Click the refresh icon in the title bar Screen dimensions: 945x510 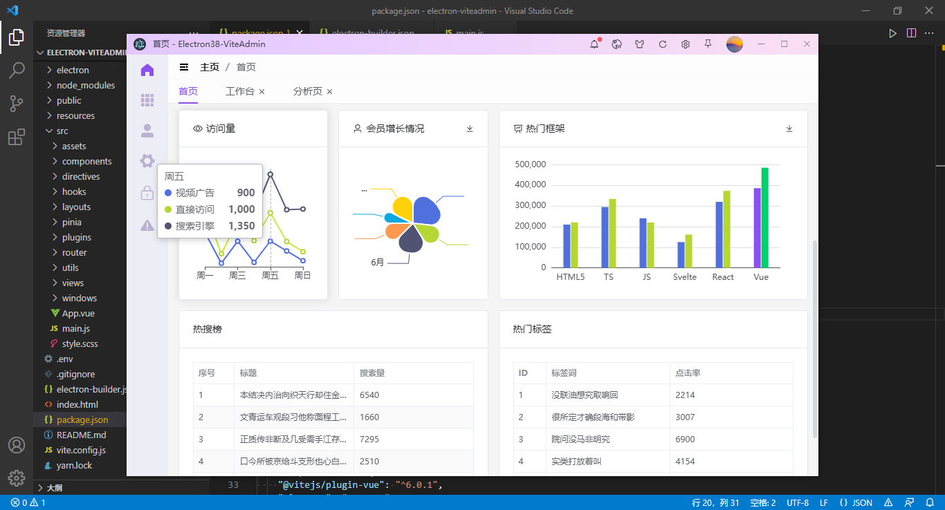pyautogui.click(x=663, y=44)
